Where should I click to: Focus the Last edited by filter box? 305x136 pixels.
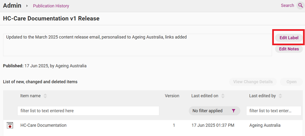pyautogui.click(x=274, y=111)
